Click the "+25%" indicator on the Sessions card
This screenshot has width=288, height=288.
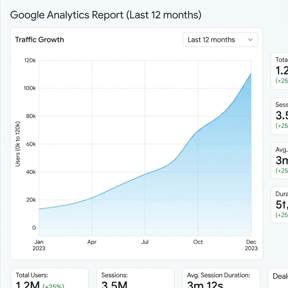click(281, 126)
